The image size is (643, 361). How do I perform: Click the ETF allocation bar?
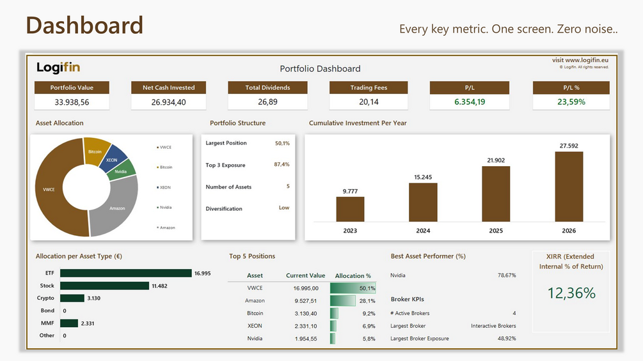click(x=126, y=273)
